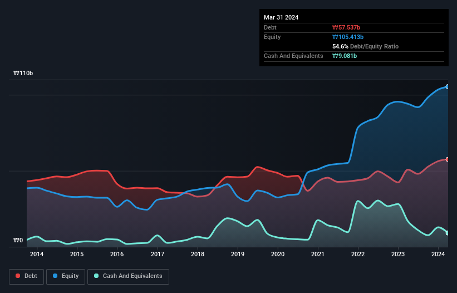Click the 2023 x-axis label

pos(398,254)
